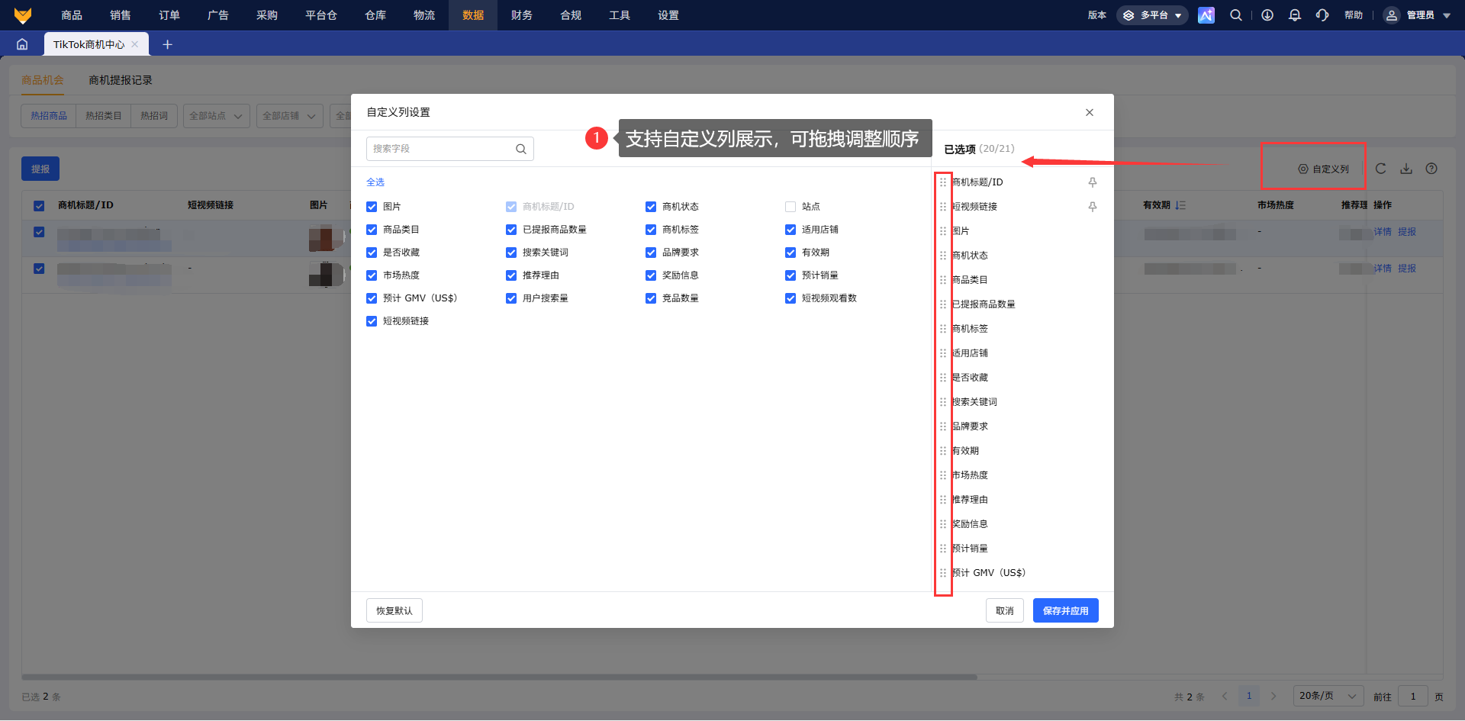
Task: Open the download center icon in top bar
Action: 1267,15
